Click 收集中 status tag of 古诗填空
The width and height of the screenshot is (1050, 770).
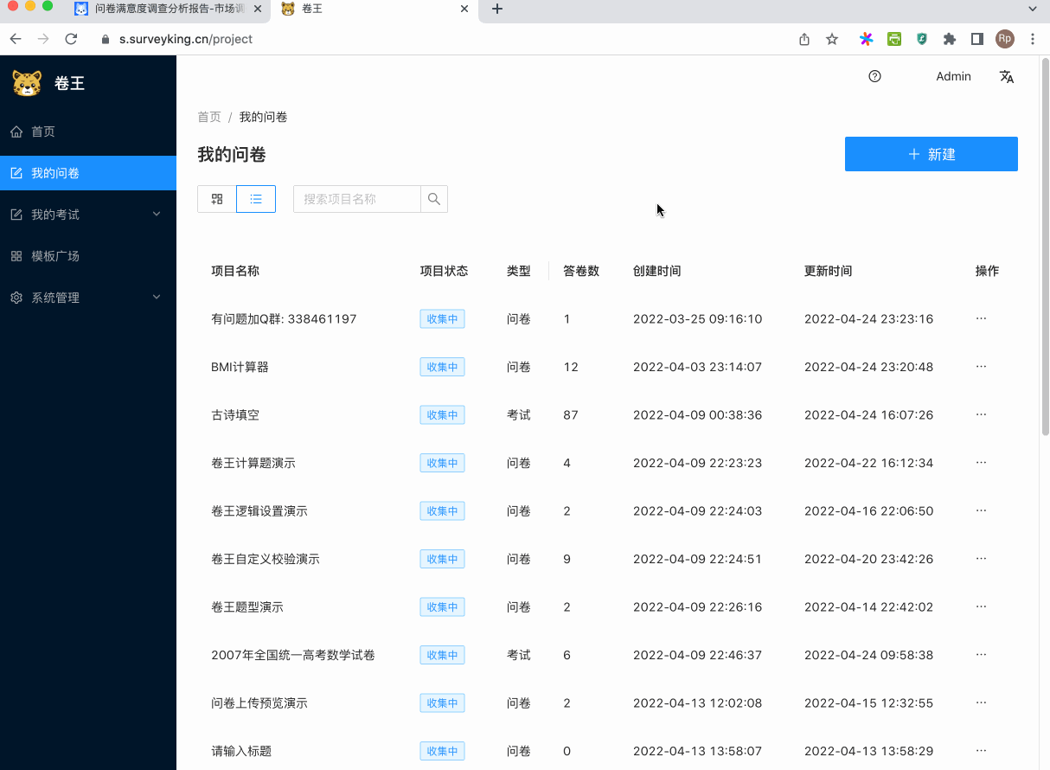(x=442, y=415)
